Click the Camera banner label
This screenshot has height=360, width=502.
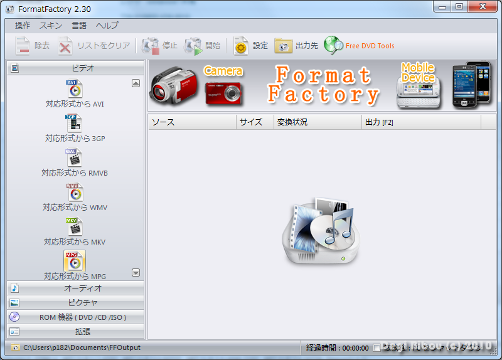click(x=223, y=71)
